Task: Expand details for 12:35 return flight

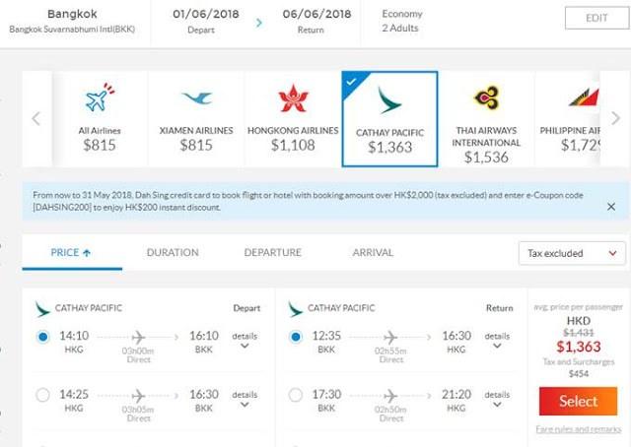Action: point(497,341)
